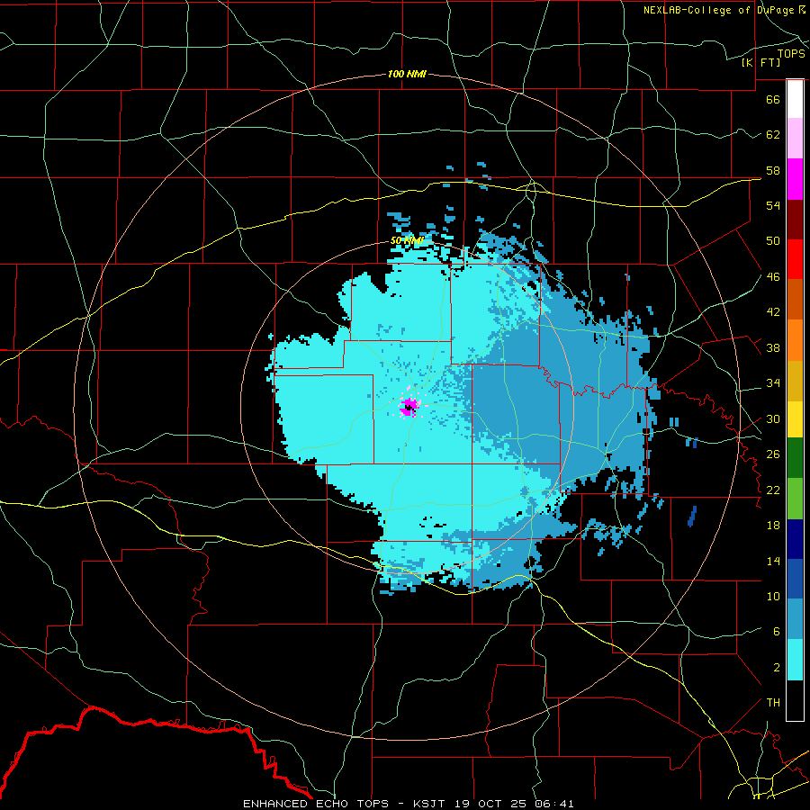Viewport: 810px width, 810px height.
Task: Click the legend value "62"
Action: (773, 135)
